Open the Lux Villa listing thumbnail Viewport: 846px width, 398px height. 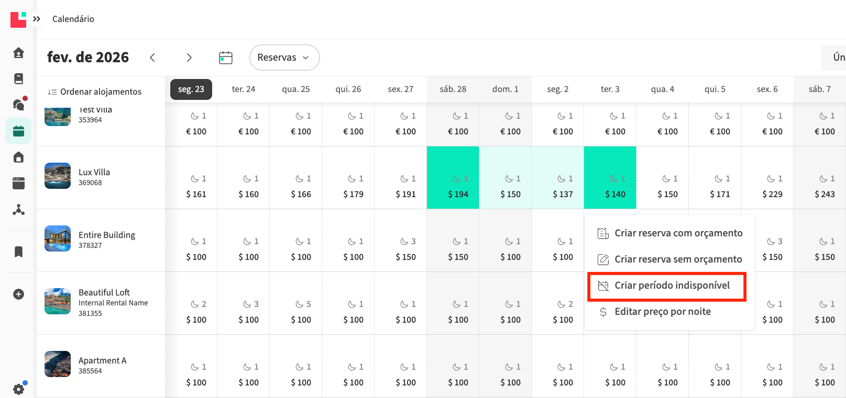58,176
